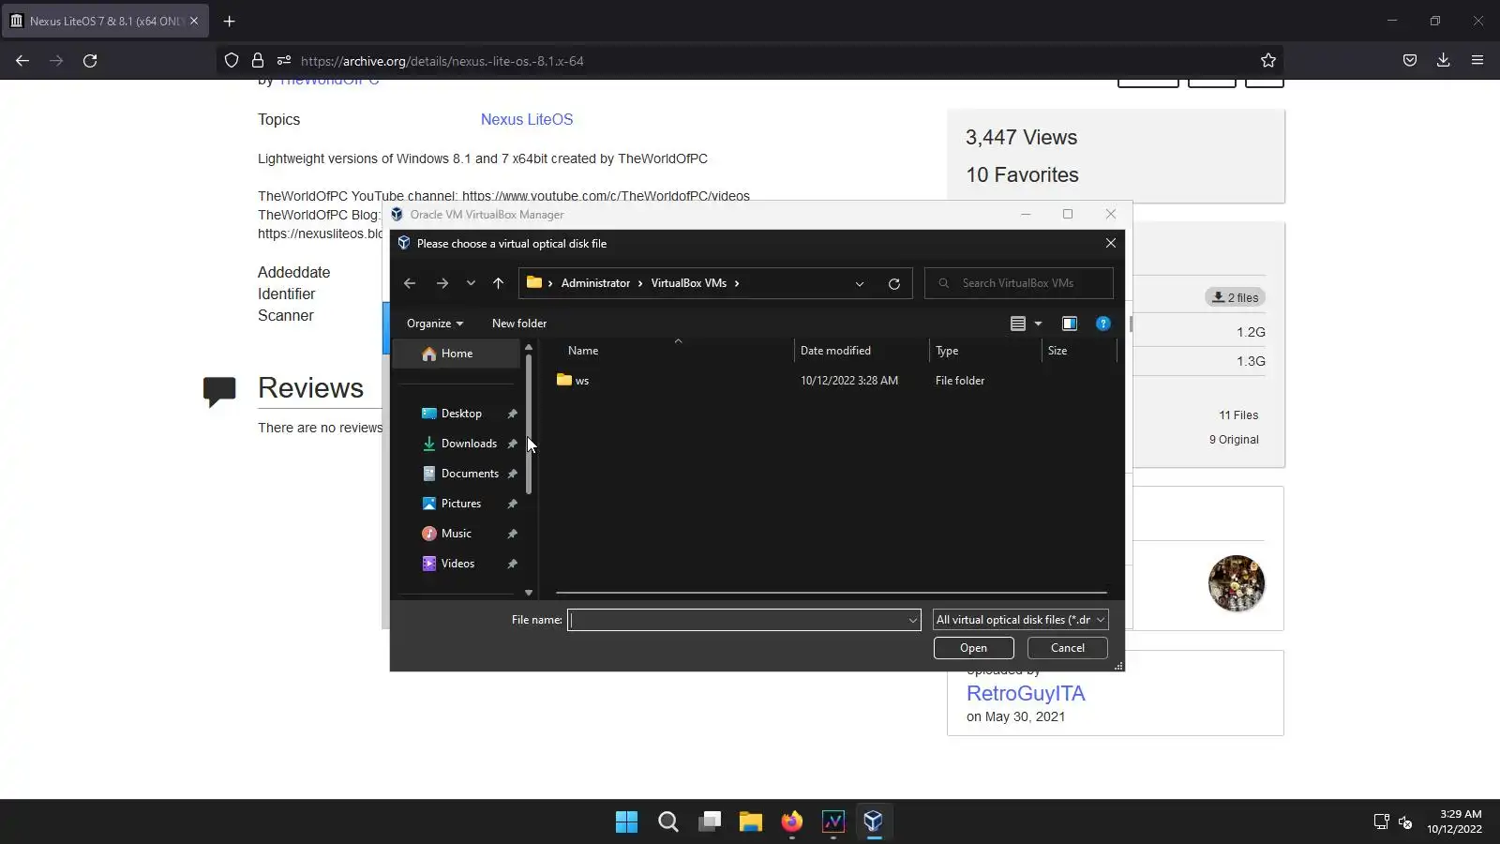The width and height of the screenshot is (1500, 844).
Task: Open the view options dropdown arrow
Action: click(x=1038, y=324)
